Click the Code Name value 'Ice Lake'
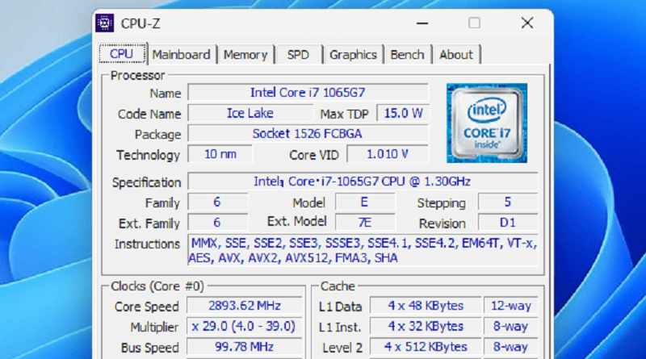The width and height of the screenshot is (646, 359). pyautogui.click(x=250, y=113)
